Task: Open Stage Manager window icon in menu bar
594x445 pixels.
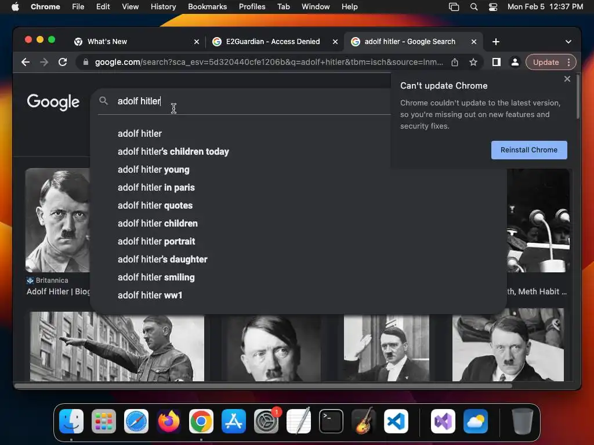Action: tap(454, 7)
